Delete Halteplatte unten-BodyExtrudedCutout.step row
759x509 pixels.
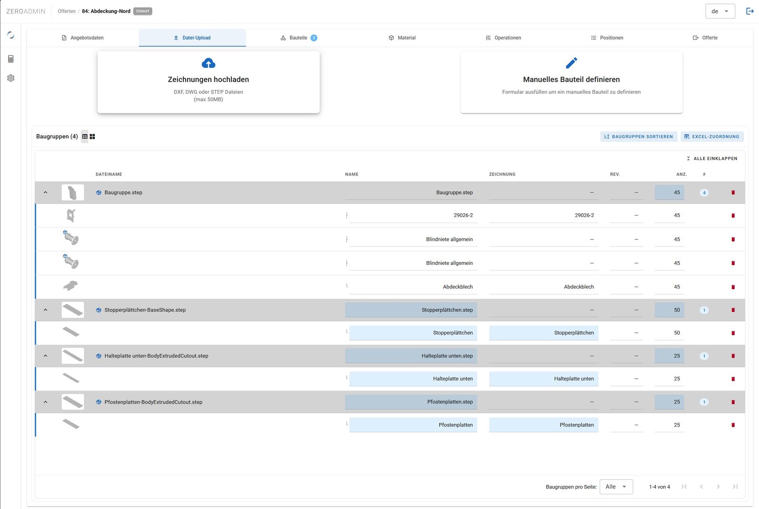pos(733,356)
